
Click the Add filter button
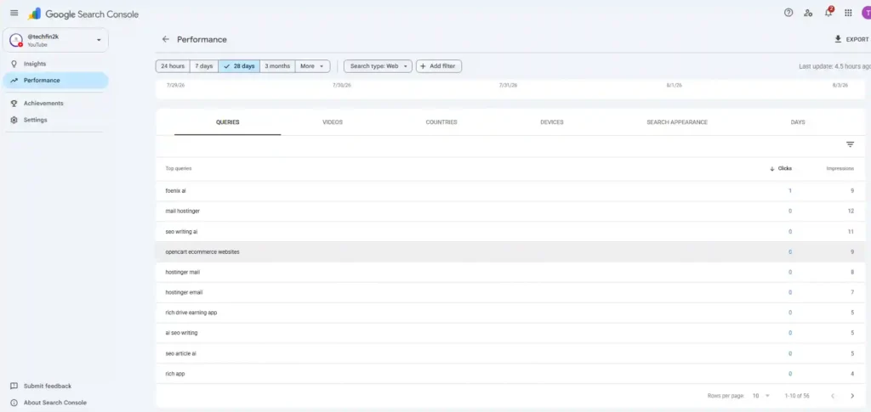click(x=439, y=66)
